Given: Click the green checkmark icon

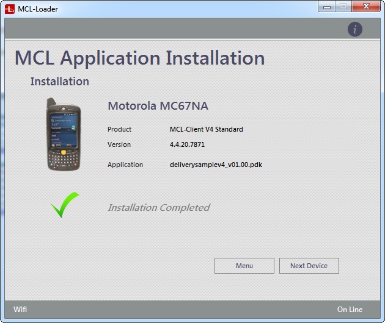Looking at the screenshot, I should (65, 205).
